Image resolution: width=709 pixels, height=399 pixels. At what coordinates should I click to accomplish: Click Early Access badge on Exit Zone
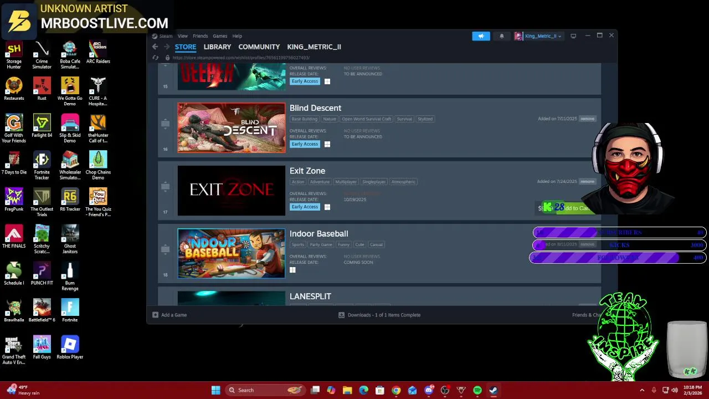point(305,207)
